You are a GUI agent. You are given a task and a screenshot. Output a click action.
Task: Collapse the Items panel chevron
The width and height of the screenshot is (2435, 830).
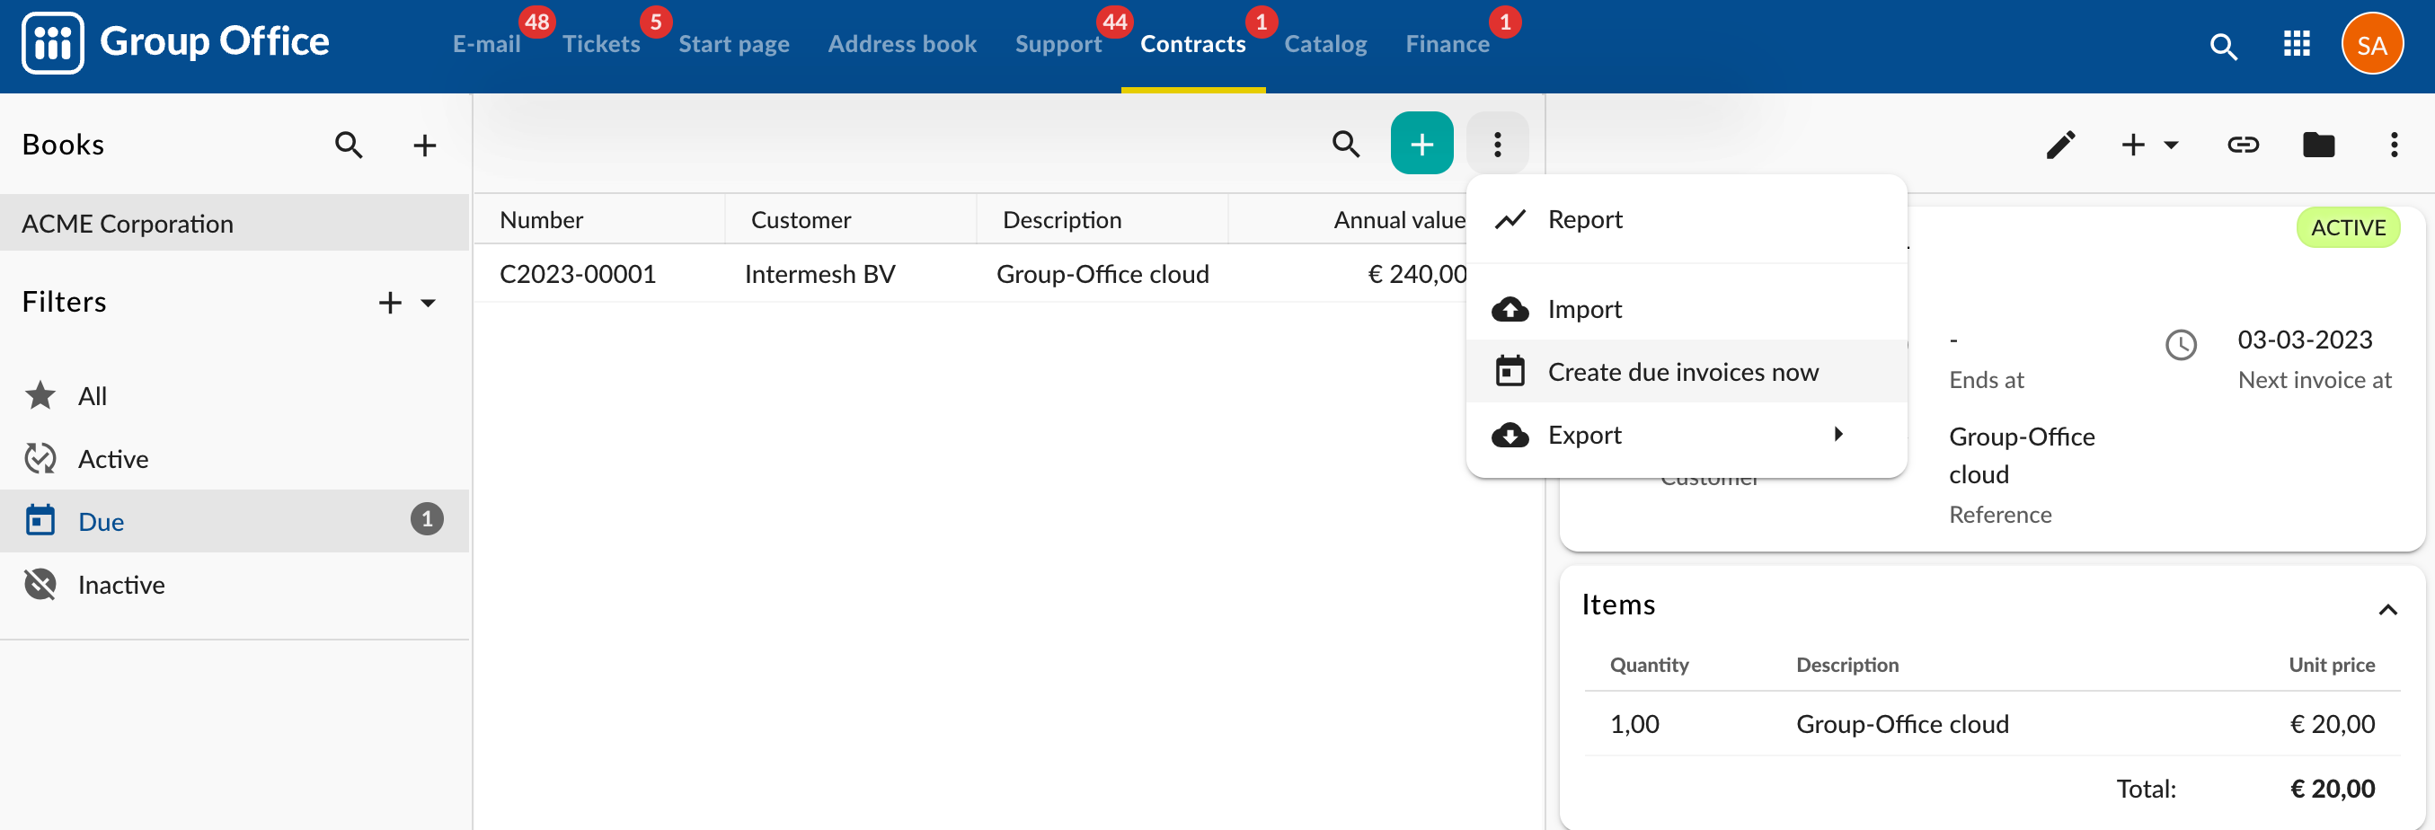tap(2386, 608)
